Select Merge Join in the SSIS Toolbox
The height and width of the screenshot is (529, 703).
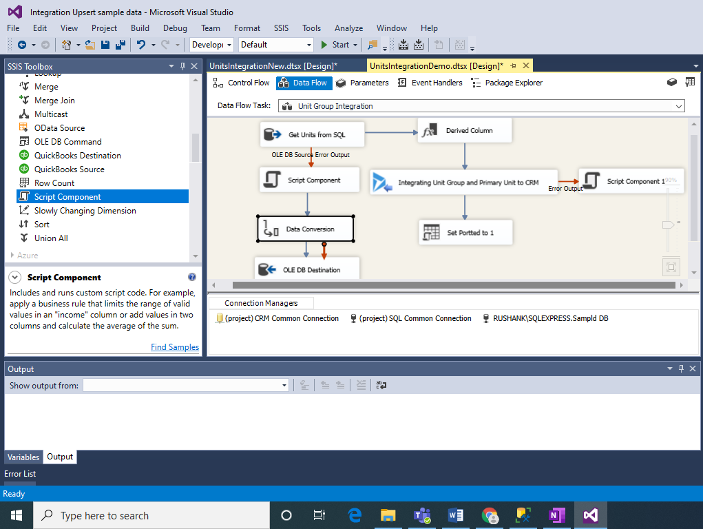[54, 101]
